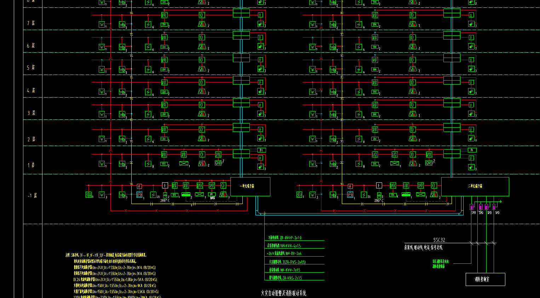Screen dimensions: 540x298
Task: Select the 4 层 floor label
Action: (x=31, y=90)
